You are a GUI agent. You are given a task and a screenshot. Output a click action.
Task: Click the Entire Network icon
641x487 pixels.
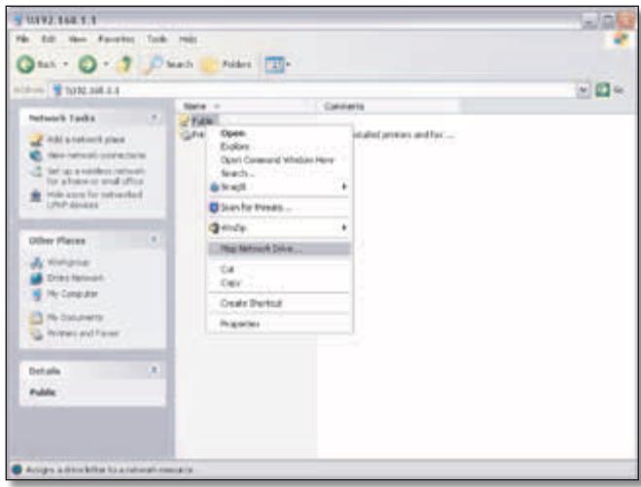tap(37, 279)
